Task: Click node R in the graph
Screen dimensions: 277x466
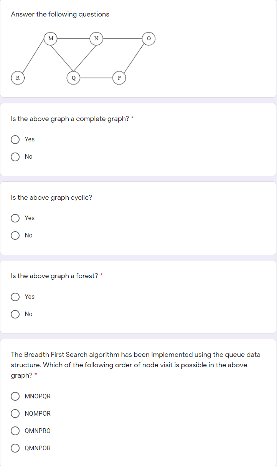Action: tap(17, 77)
